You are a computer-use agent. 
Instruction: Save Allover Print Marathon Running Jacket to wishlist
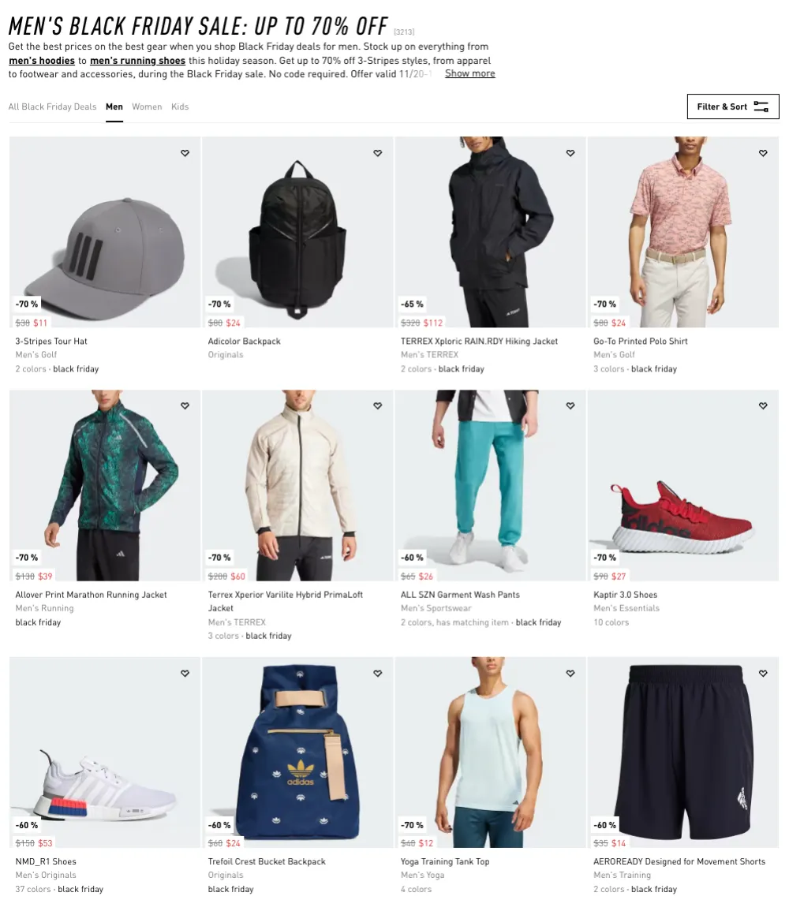(185, 405)
